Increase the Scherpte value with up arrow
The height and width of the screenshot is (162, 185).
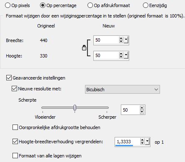pyautogui.click(x=142, y=108)
